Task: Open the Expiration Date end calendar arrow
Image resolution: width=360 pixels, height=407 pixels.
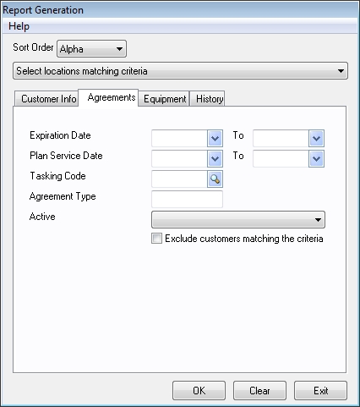Action: pyautogui.click(x=316, y=138)
